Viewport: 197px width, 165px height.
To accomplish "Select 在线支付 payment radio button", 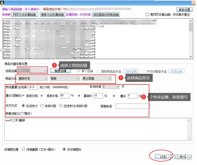I will 23,106.
